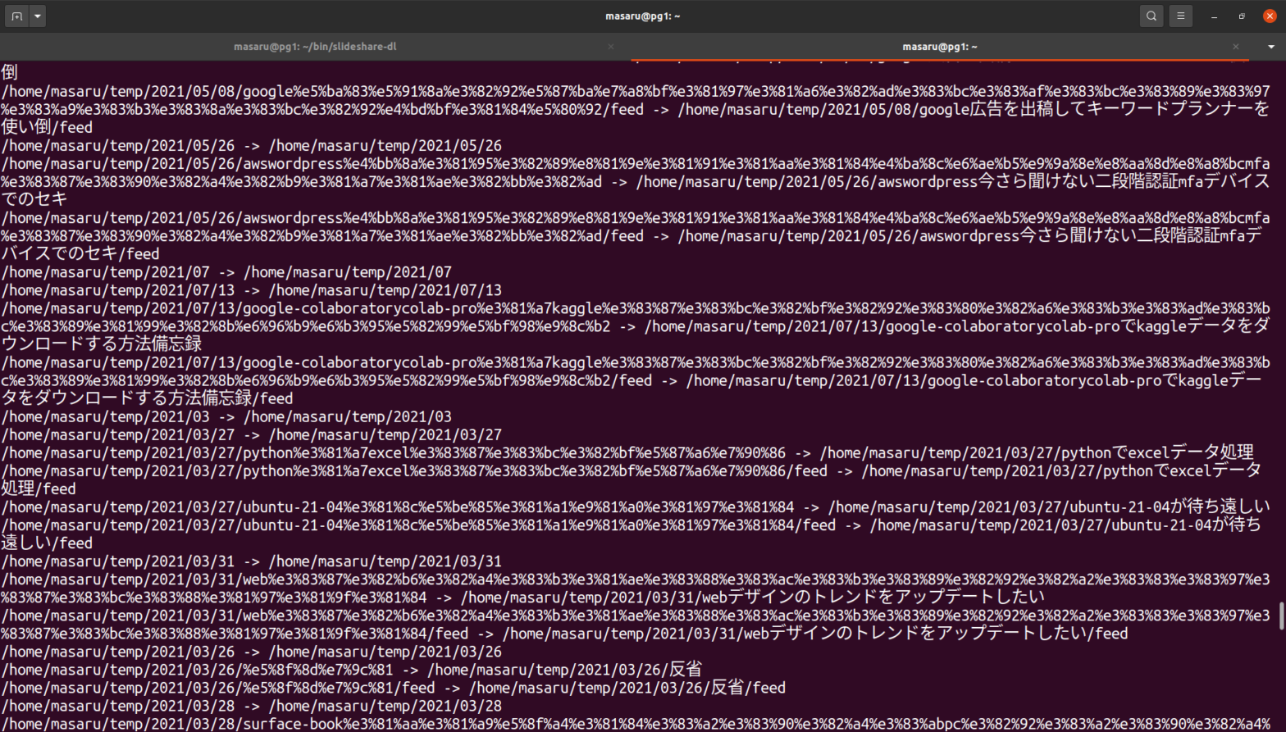Viewport: 1286px width, 732px height.
Task: Click the /home/masaru/temp/2021/03/28 directory output line
Action: point(251,706)
